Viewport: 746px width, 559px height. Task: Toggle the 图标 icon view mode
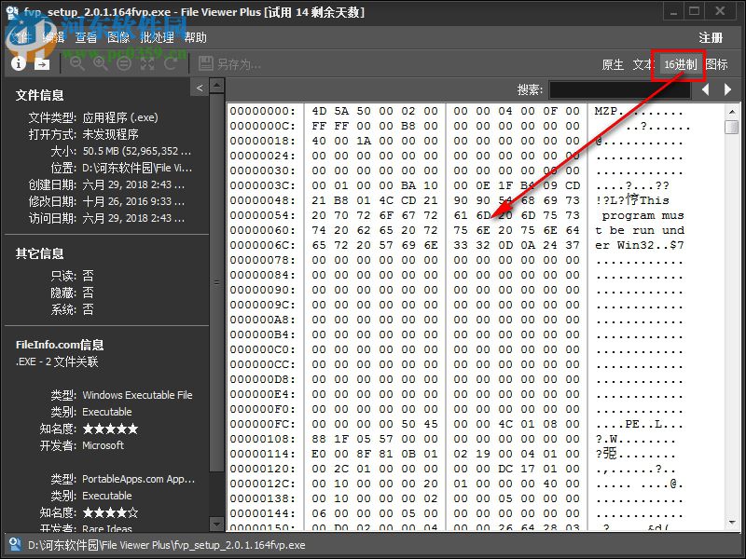click(717, 63)
